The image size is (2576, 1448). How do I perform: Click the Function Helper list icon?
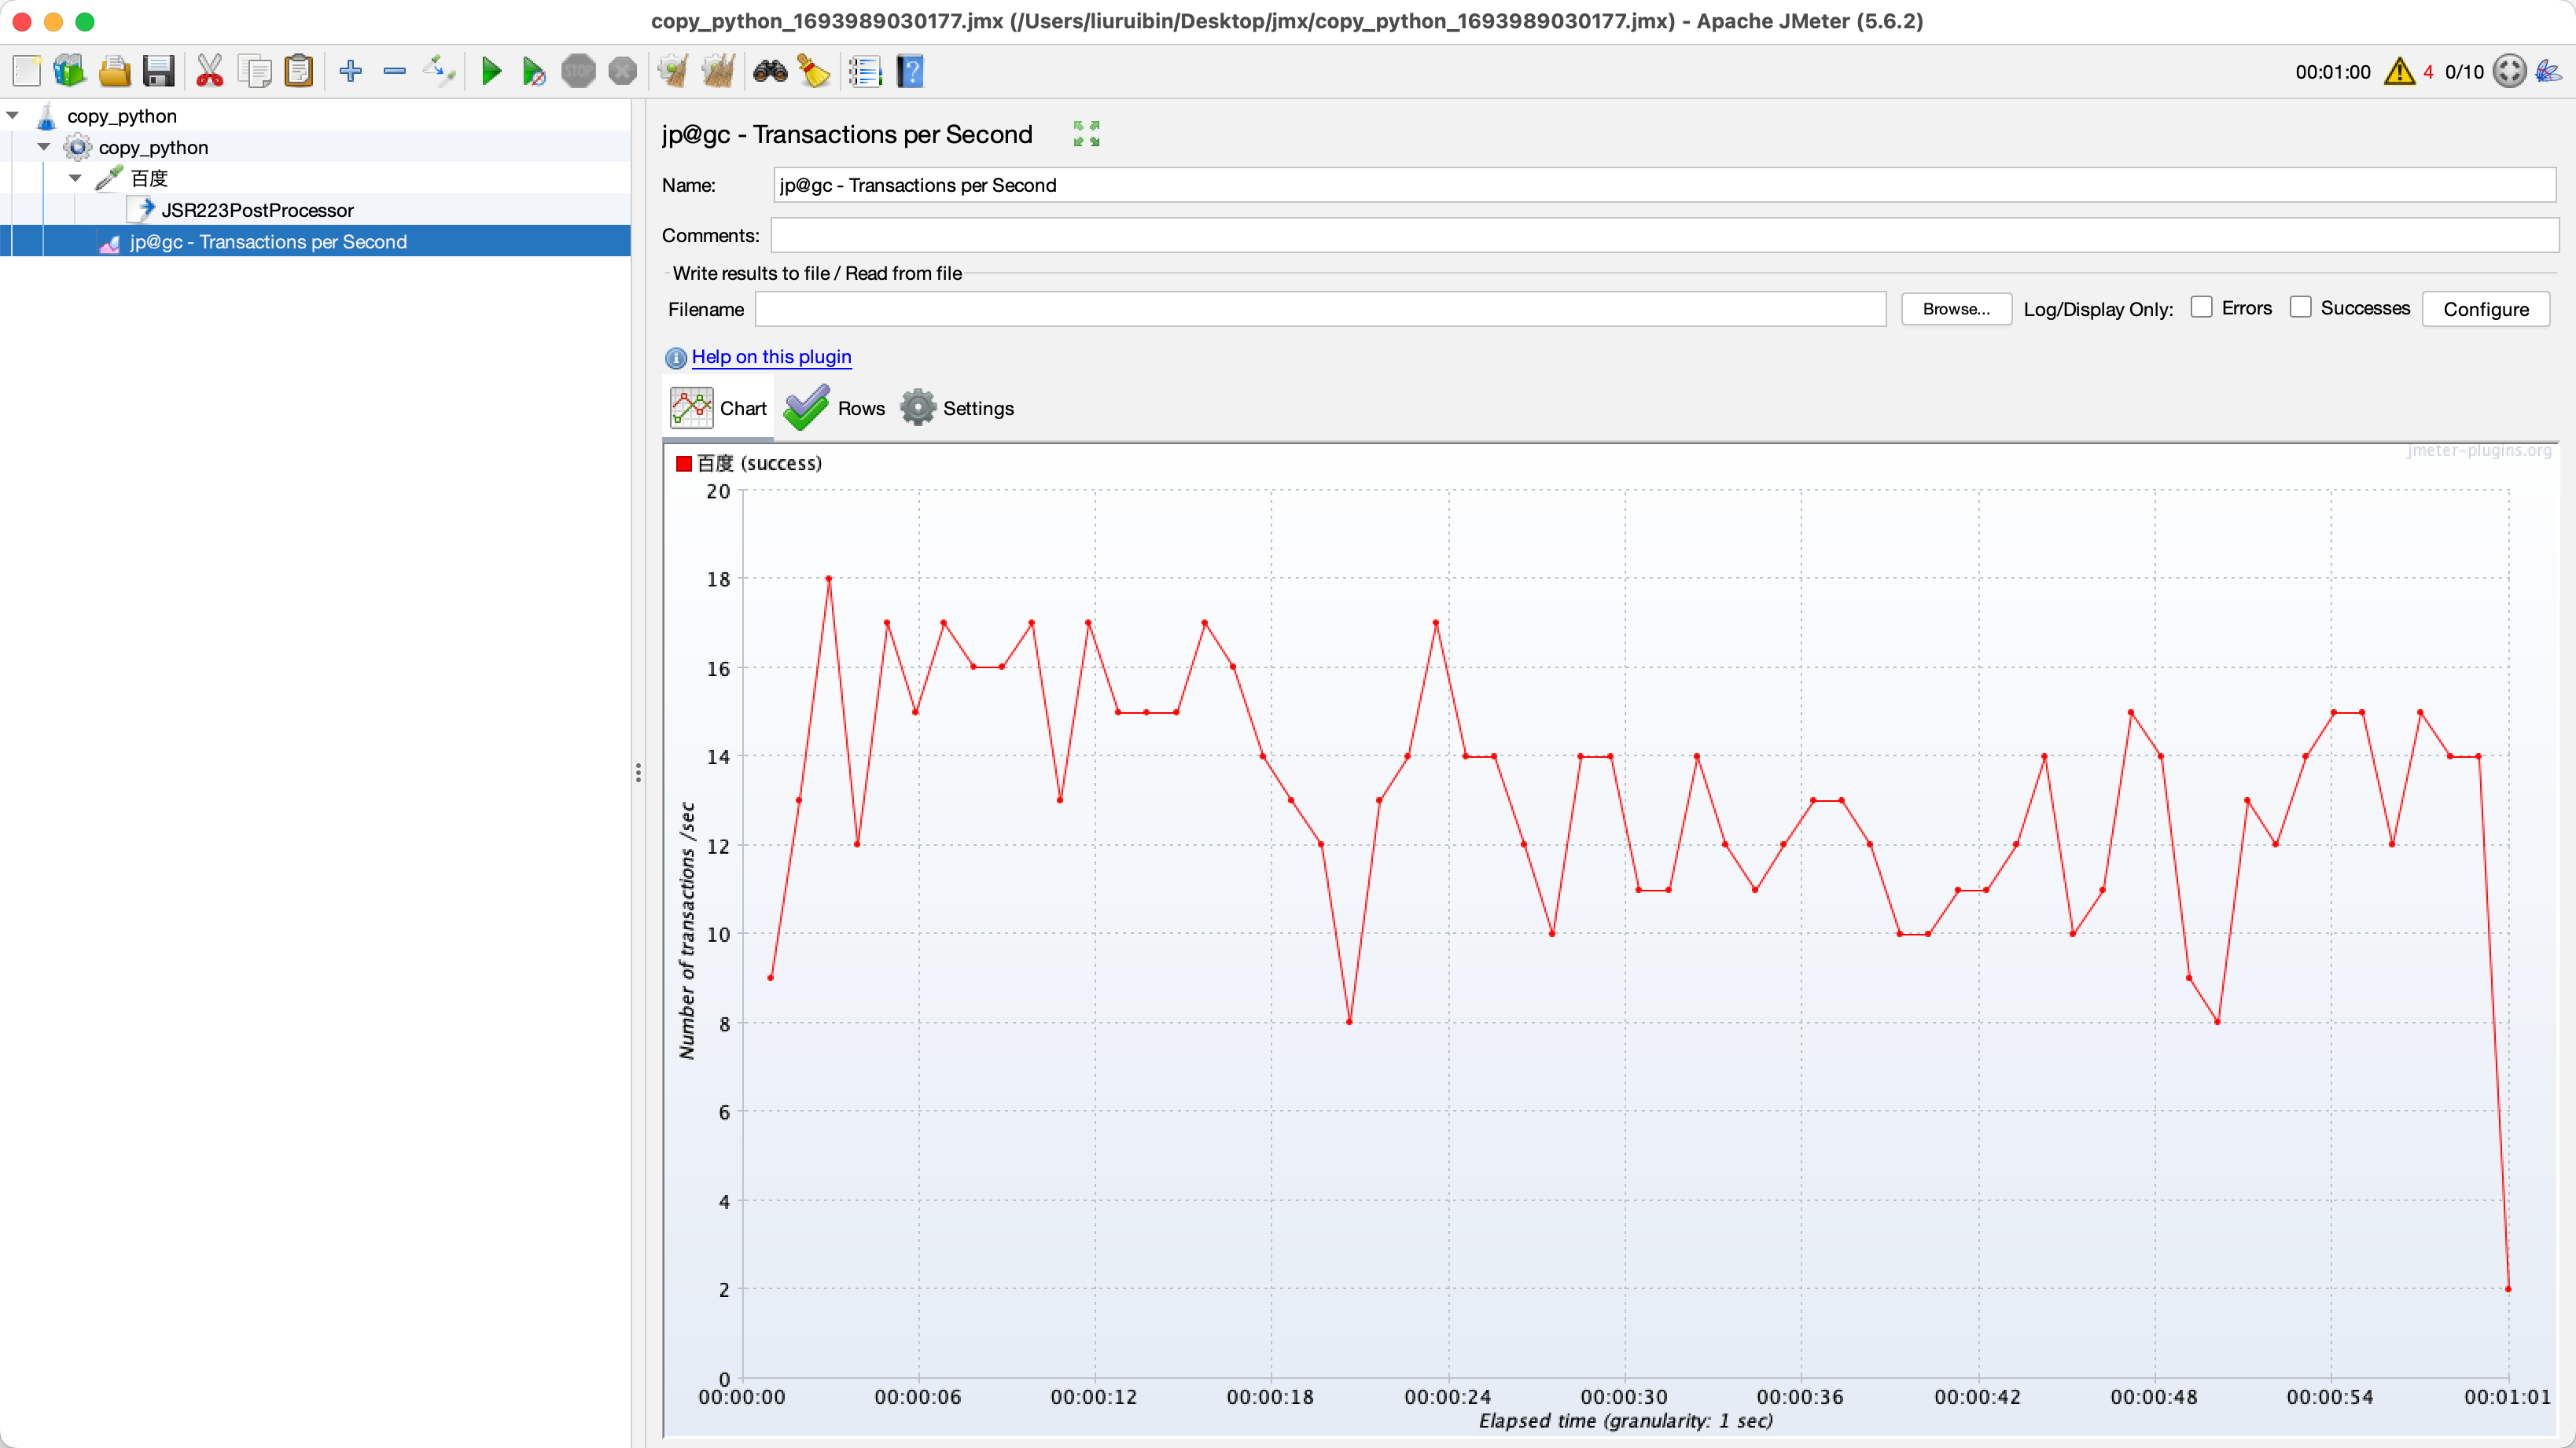[x=864, y=71]
